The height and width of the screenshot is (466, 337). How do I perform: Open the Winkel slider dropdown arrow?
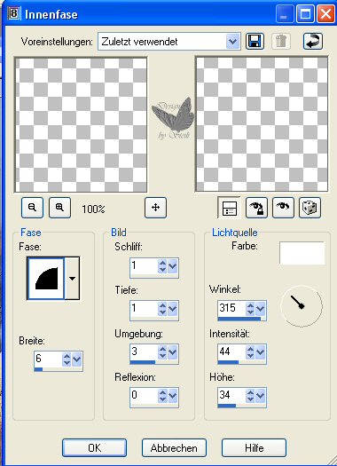261,309
